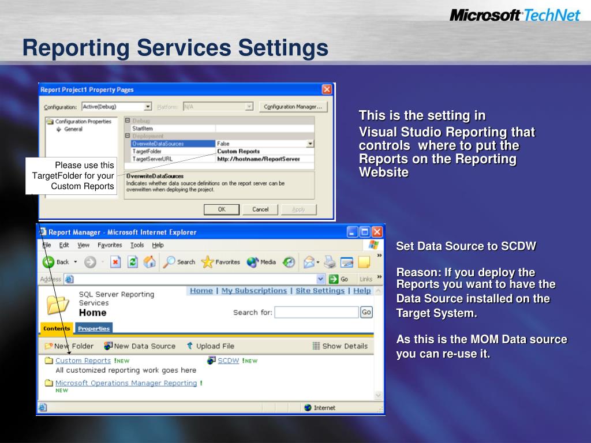Click Microsoft Operations Manager Reporting folder icon

coord(49,383)
